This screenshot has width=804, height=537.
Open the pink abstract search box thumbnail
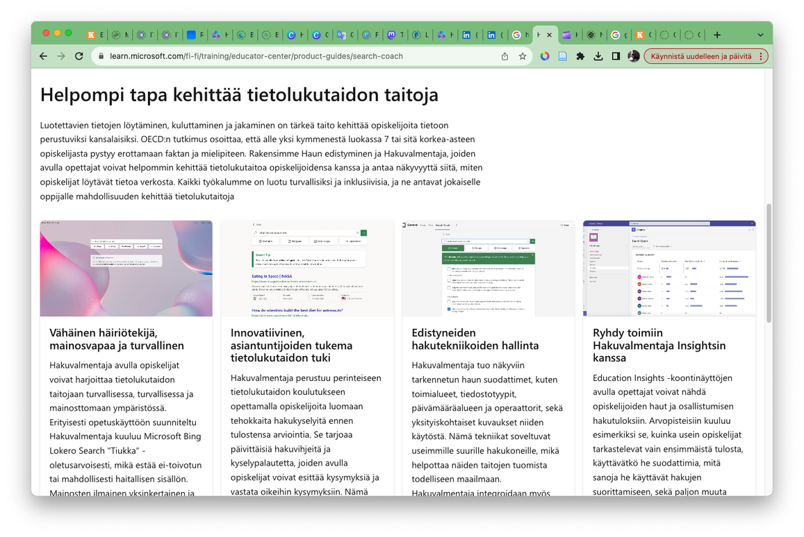(126, 268)
